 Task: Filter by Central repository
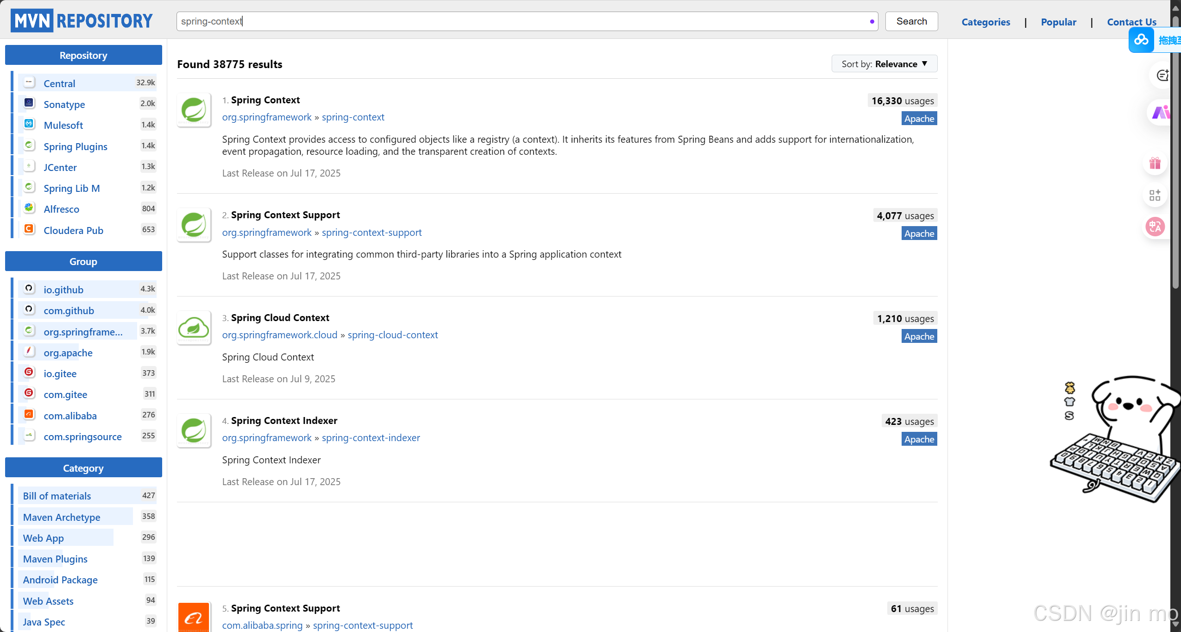click(88, 83)
